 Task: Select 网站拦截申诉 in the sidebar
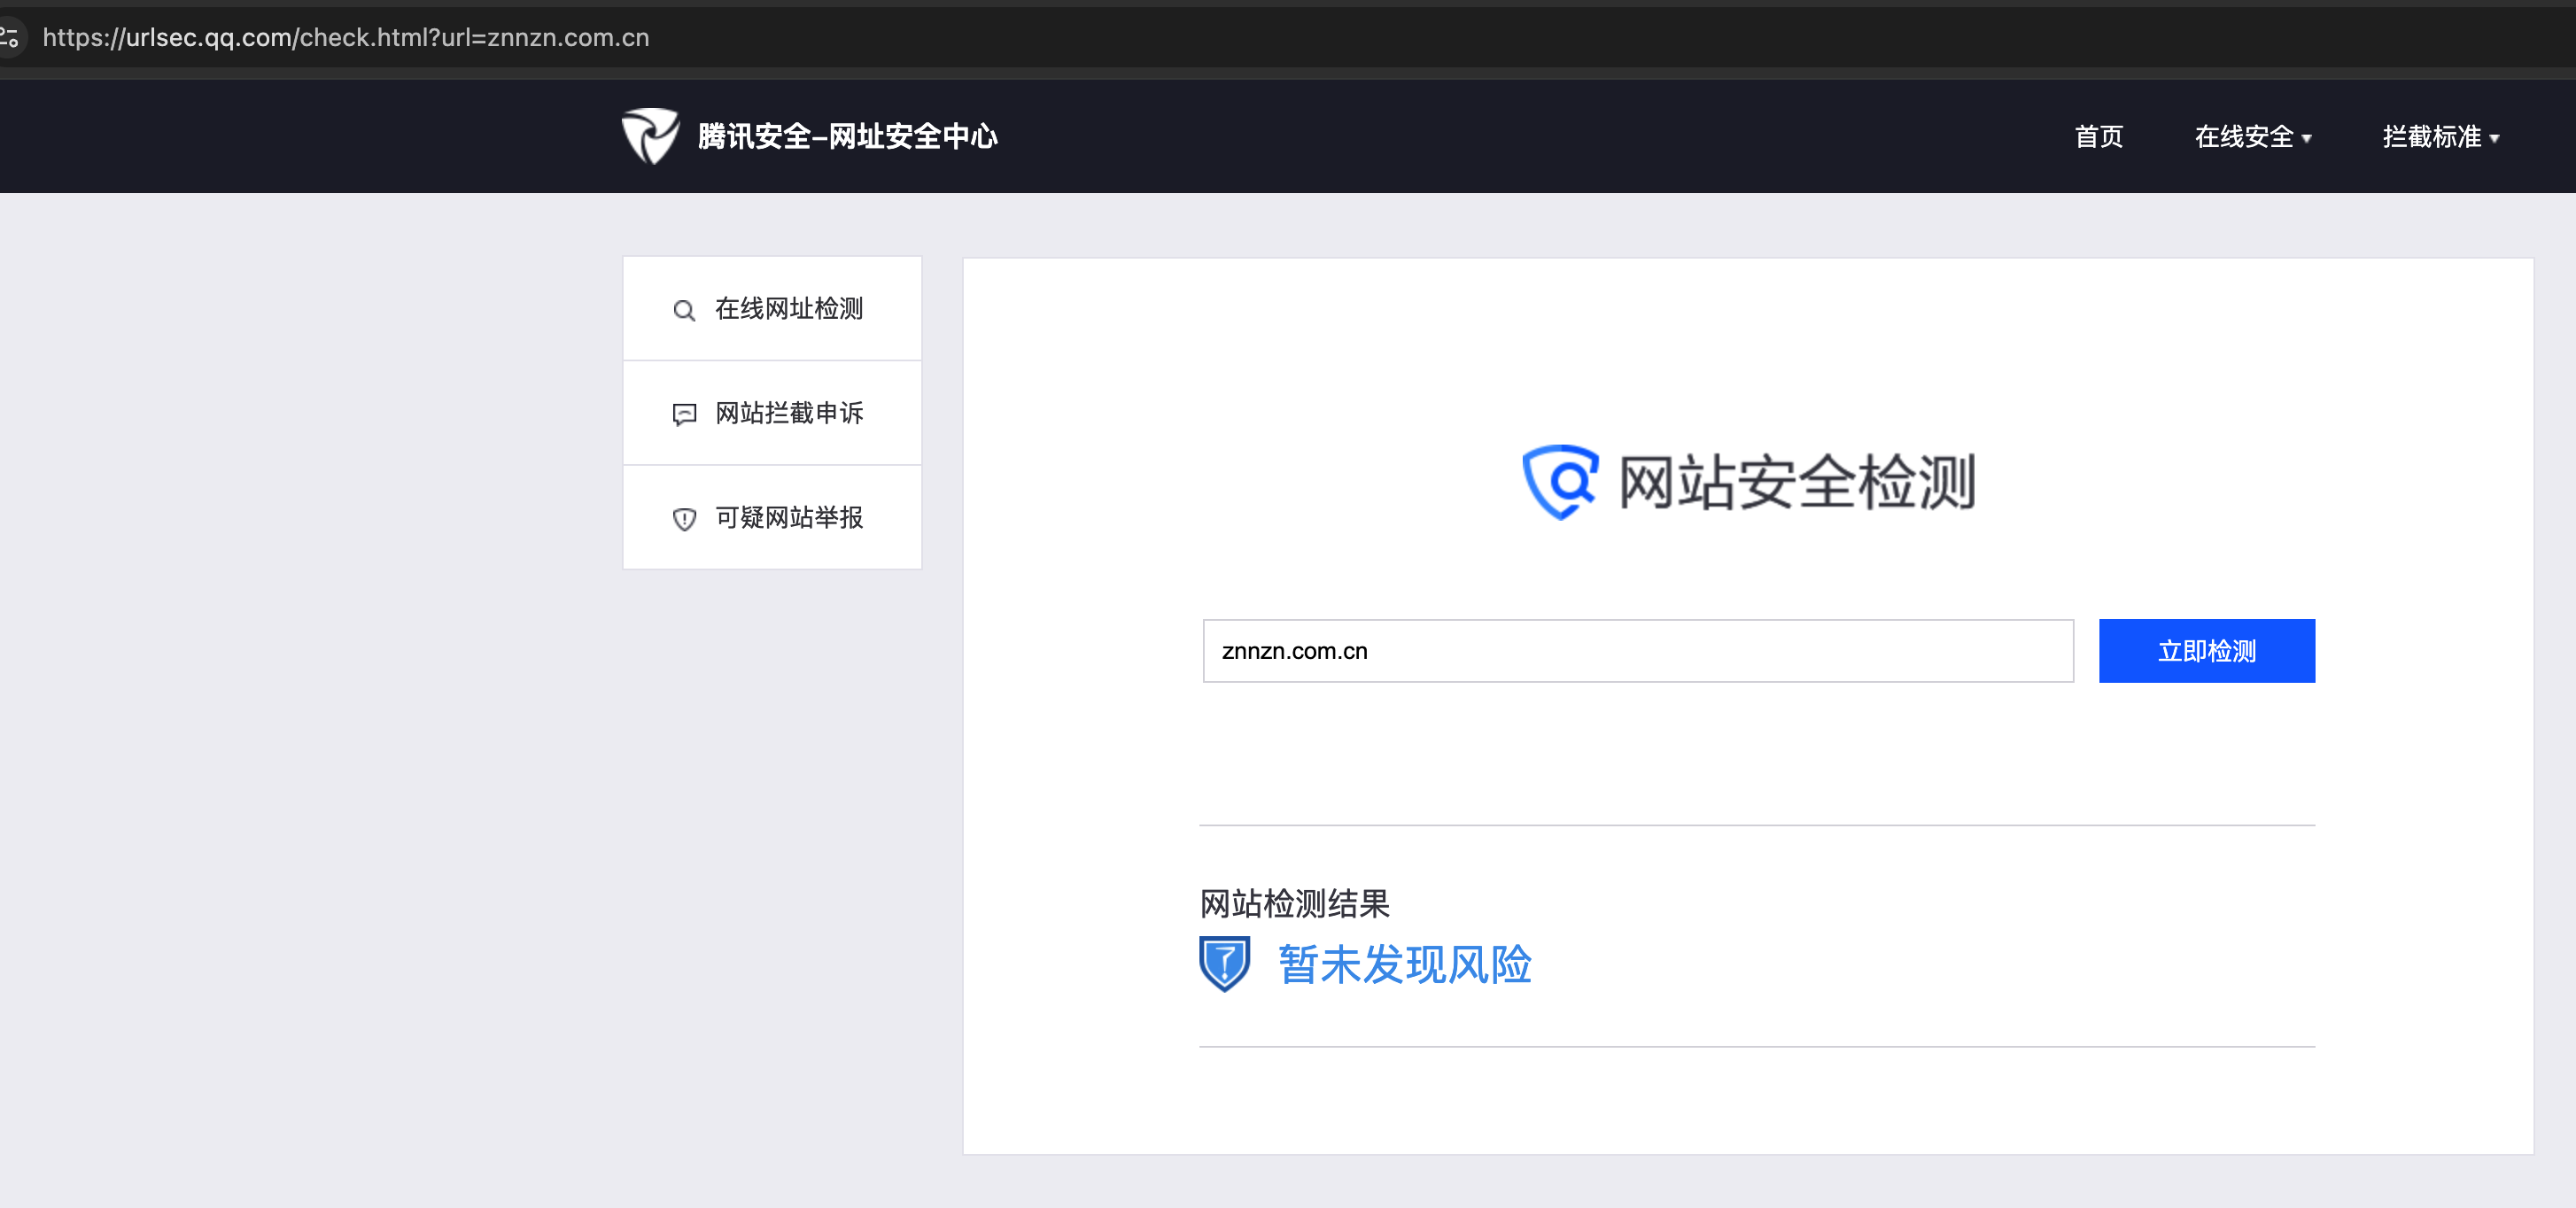788,413
